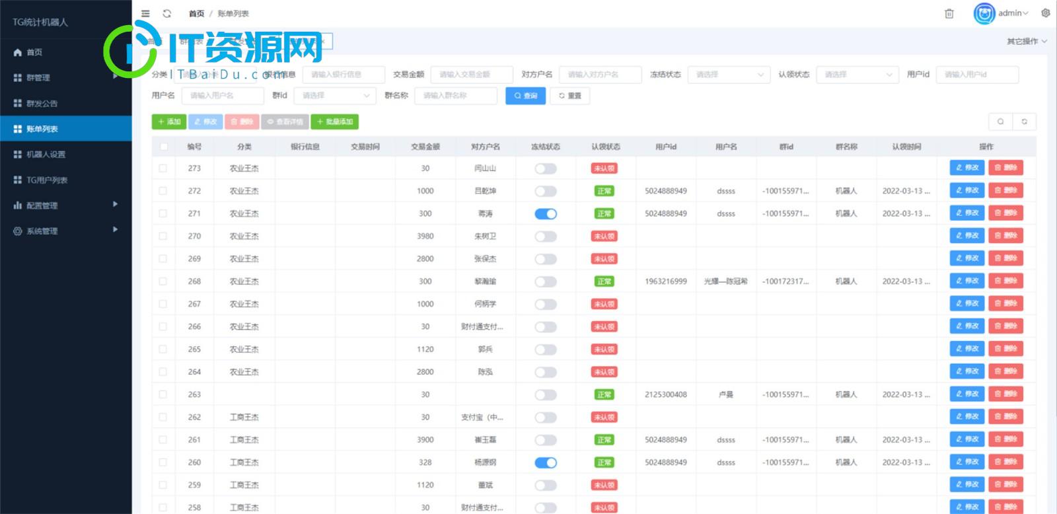
Task: Click the 删除 delete button in row 264
Action: [x=1005, y=371]
